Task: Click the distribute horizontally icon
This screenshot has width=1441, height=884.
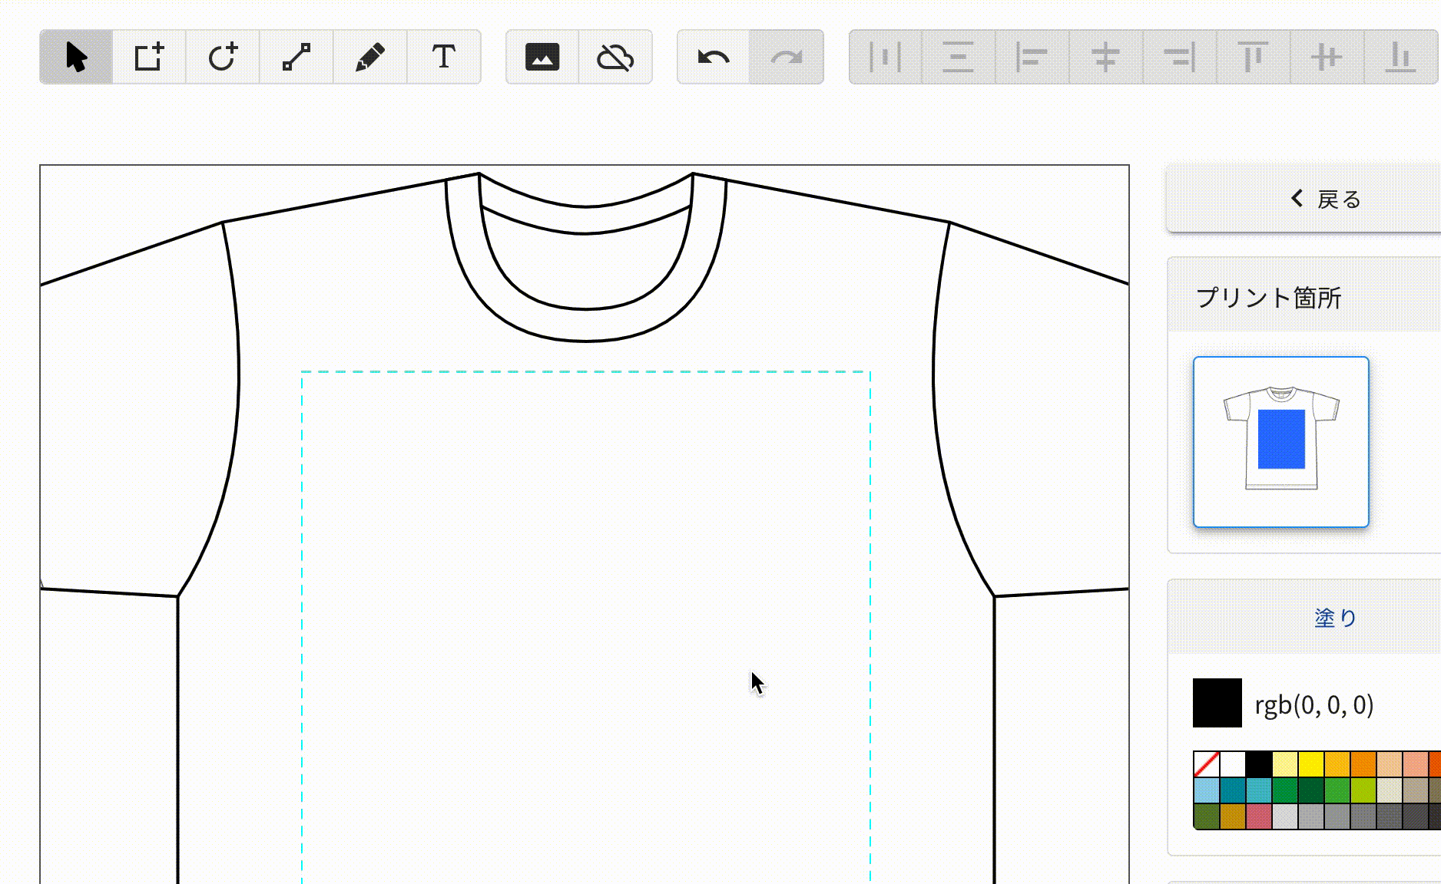Action: [x=885, y=58]
